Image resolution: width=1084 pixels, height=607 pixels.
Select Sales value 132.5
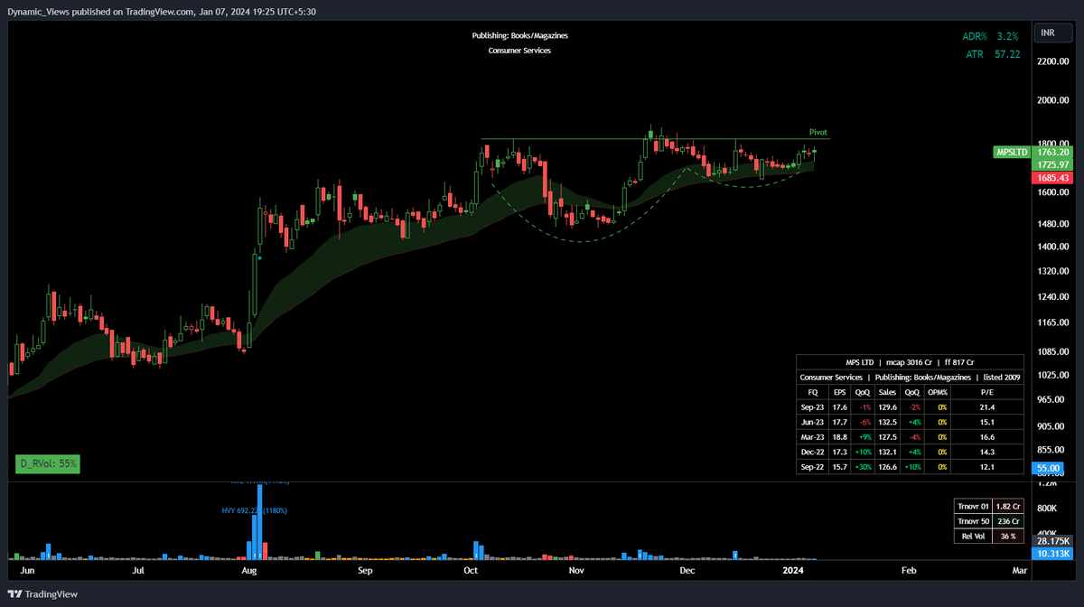pyautogui.click(x=888, y=423)
